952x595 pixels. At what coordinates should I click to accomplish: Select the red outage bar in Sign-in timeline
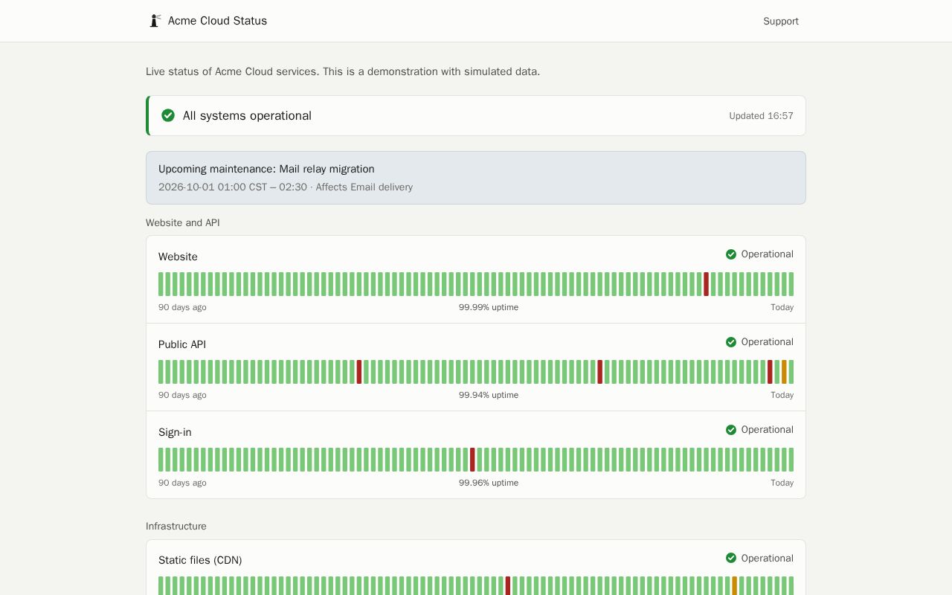click(472, 460)
